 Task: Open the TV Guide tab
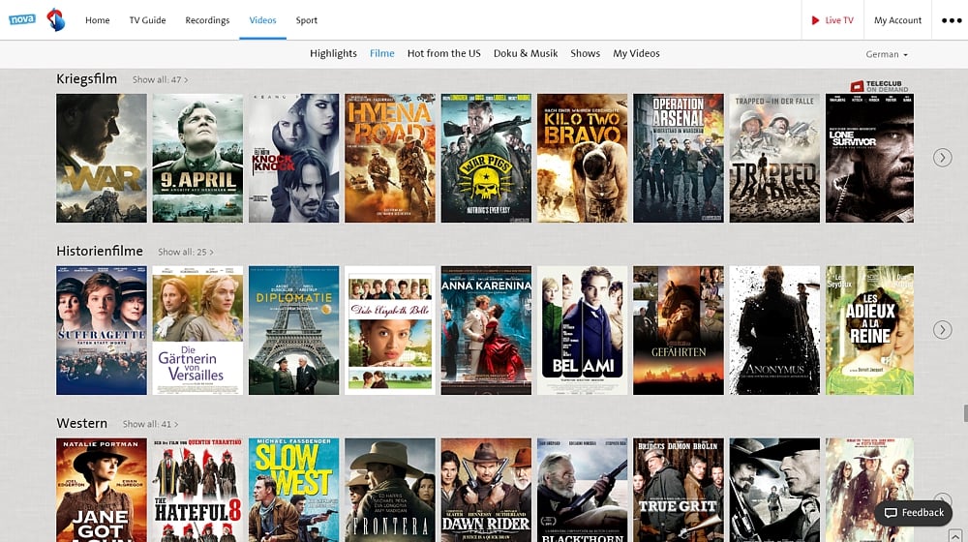[147, 20]
